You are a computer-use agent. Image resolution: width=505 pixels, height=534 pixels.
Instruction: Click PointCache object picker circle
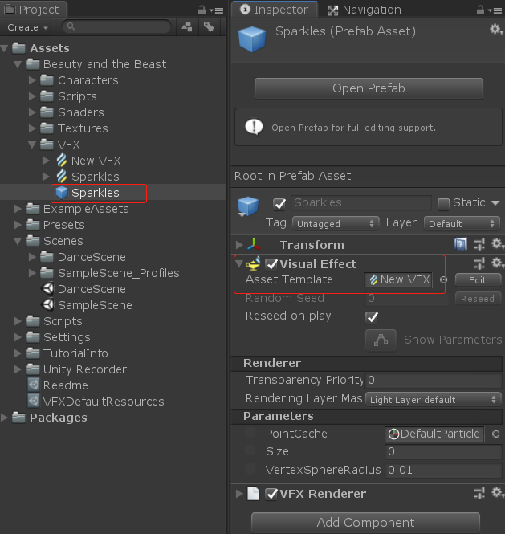click(495, 434)
